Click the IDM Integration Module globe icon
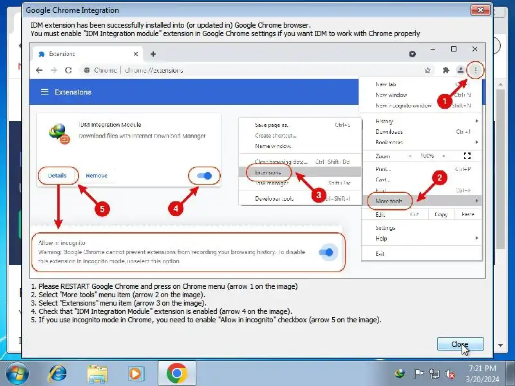The height and width of the screenshot is (386, 515). [59, 133]
